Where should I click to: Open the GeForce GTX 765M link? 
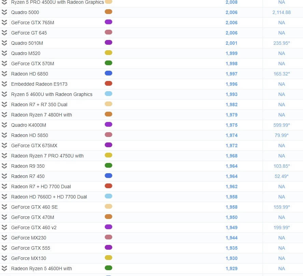click(32, 23)
